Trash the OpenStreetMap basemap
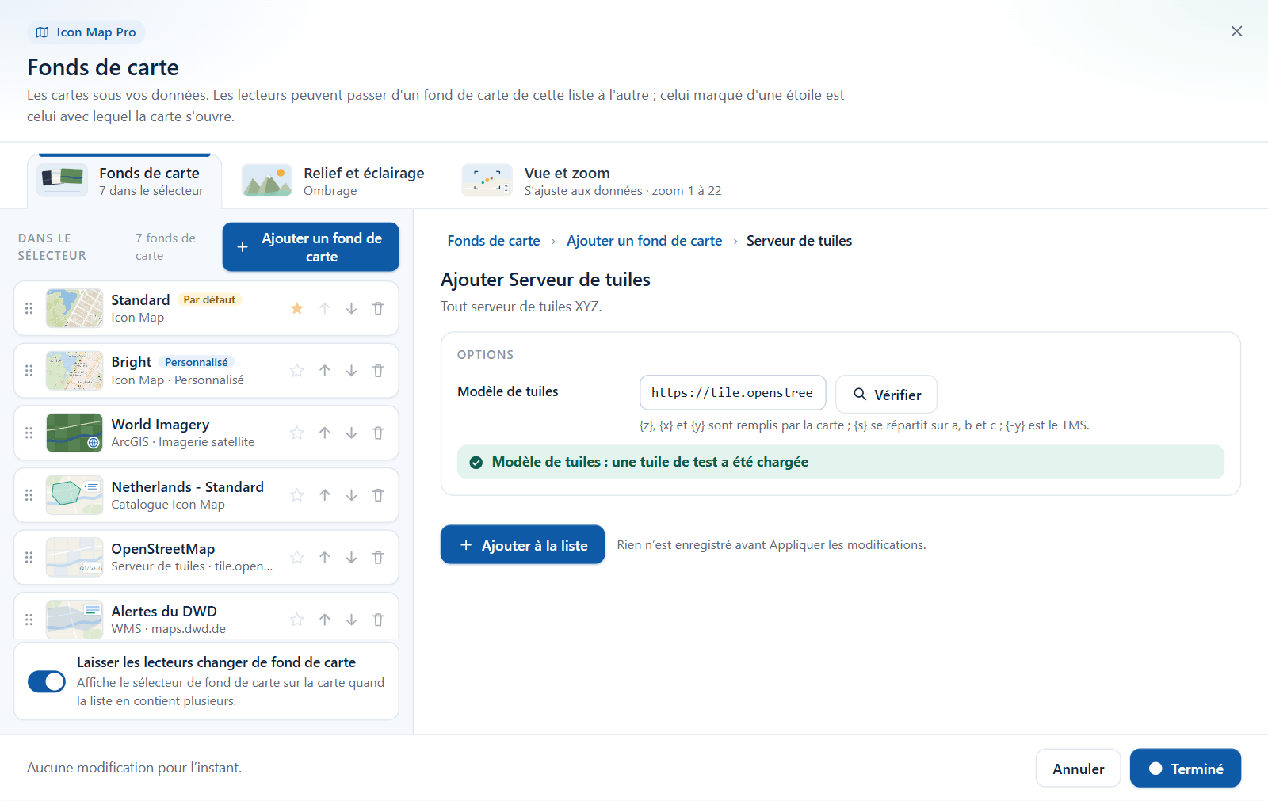 378,557
